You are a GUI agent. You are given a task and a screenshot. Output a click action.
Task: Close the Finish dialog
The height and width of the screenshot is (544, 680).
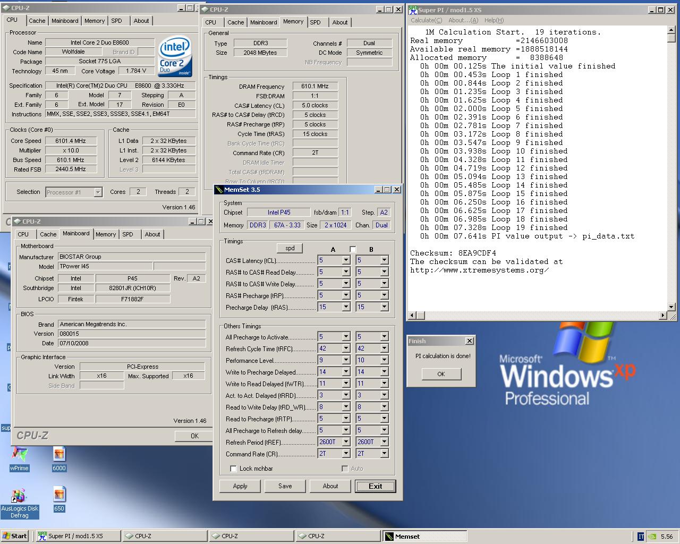coord(469,341)
